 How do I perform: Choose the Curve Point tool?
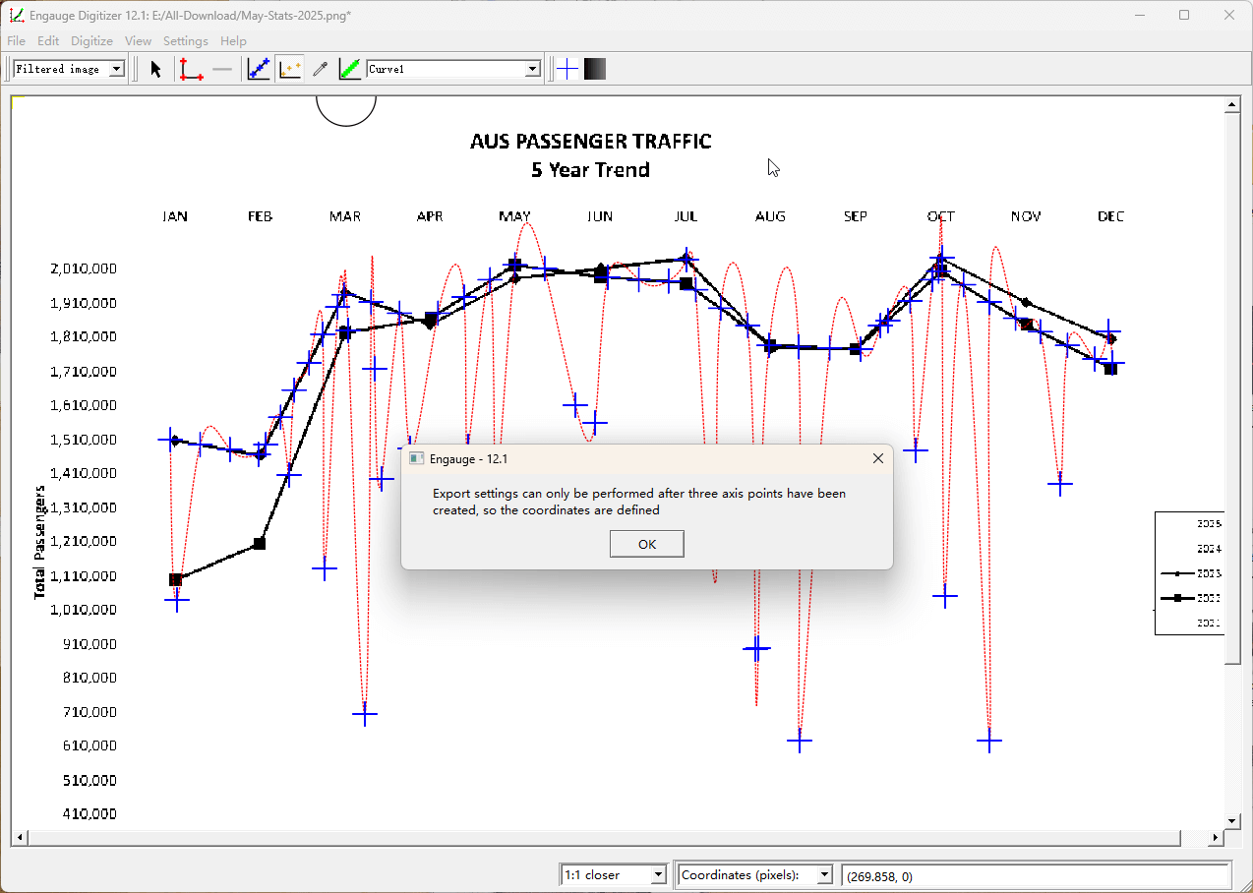click(x=258, y=69)
